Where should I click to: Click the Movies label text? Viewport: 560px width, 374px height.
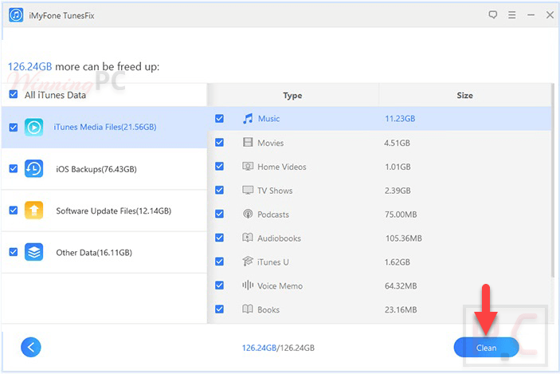tap(271, 143)
